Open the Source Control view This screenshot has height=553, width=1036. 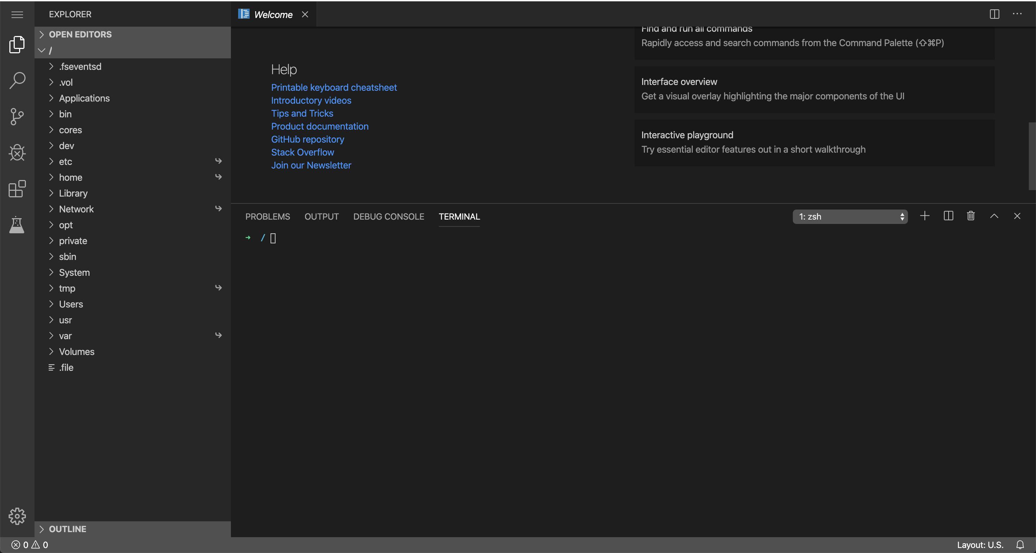pos(17,117)
